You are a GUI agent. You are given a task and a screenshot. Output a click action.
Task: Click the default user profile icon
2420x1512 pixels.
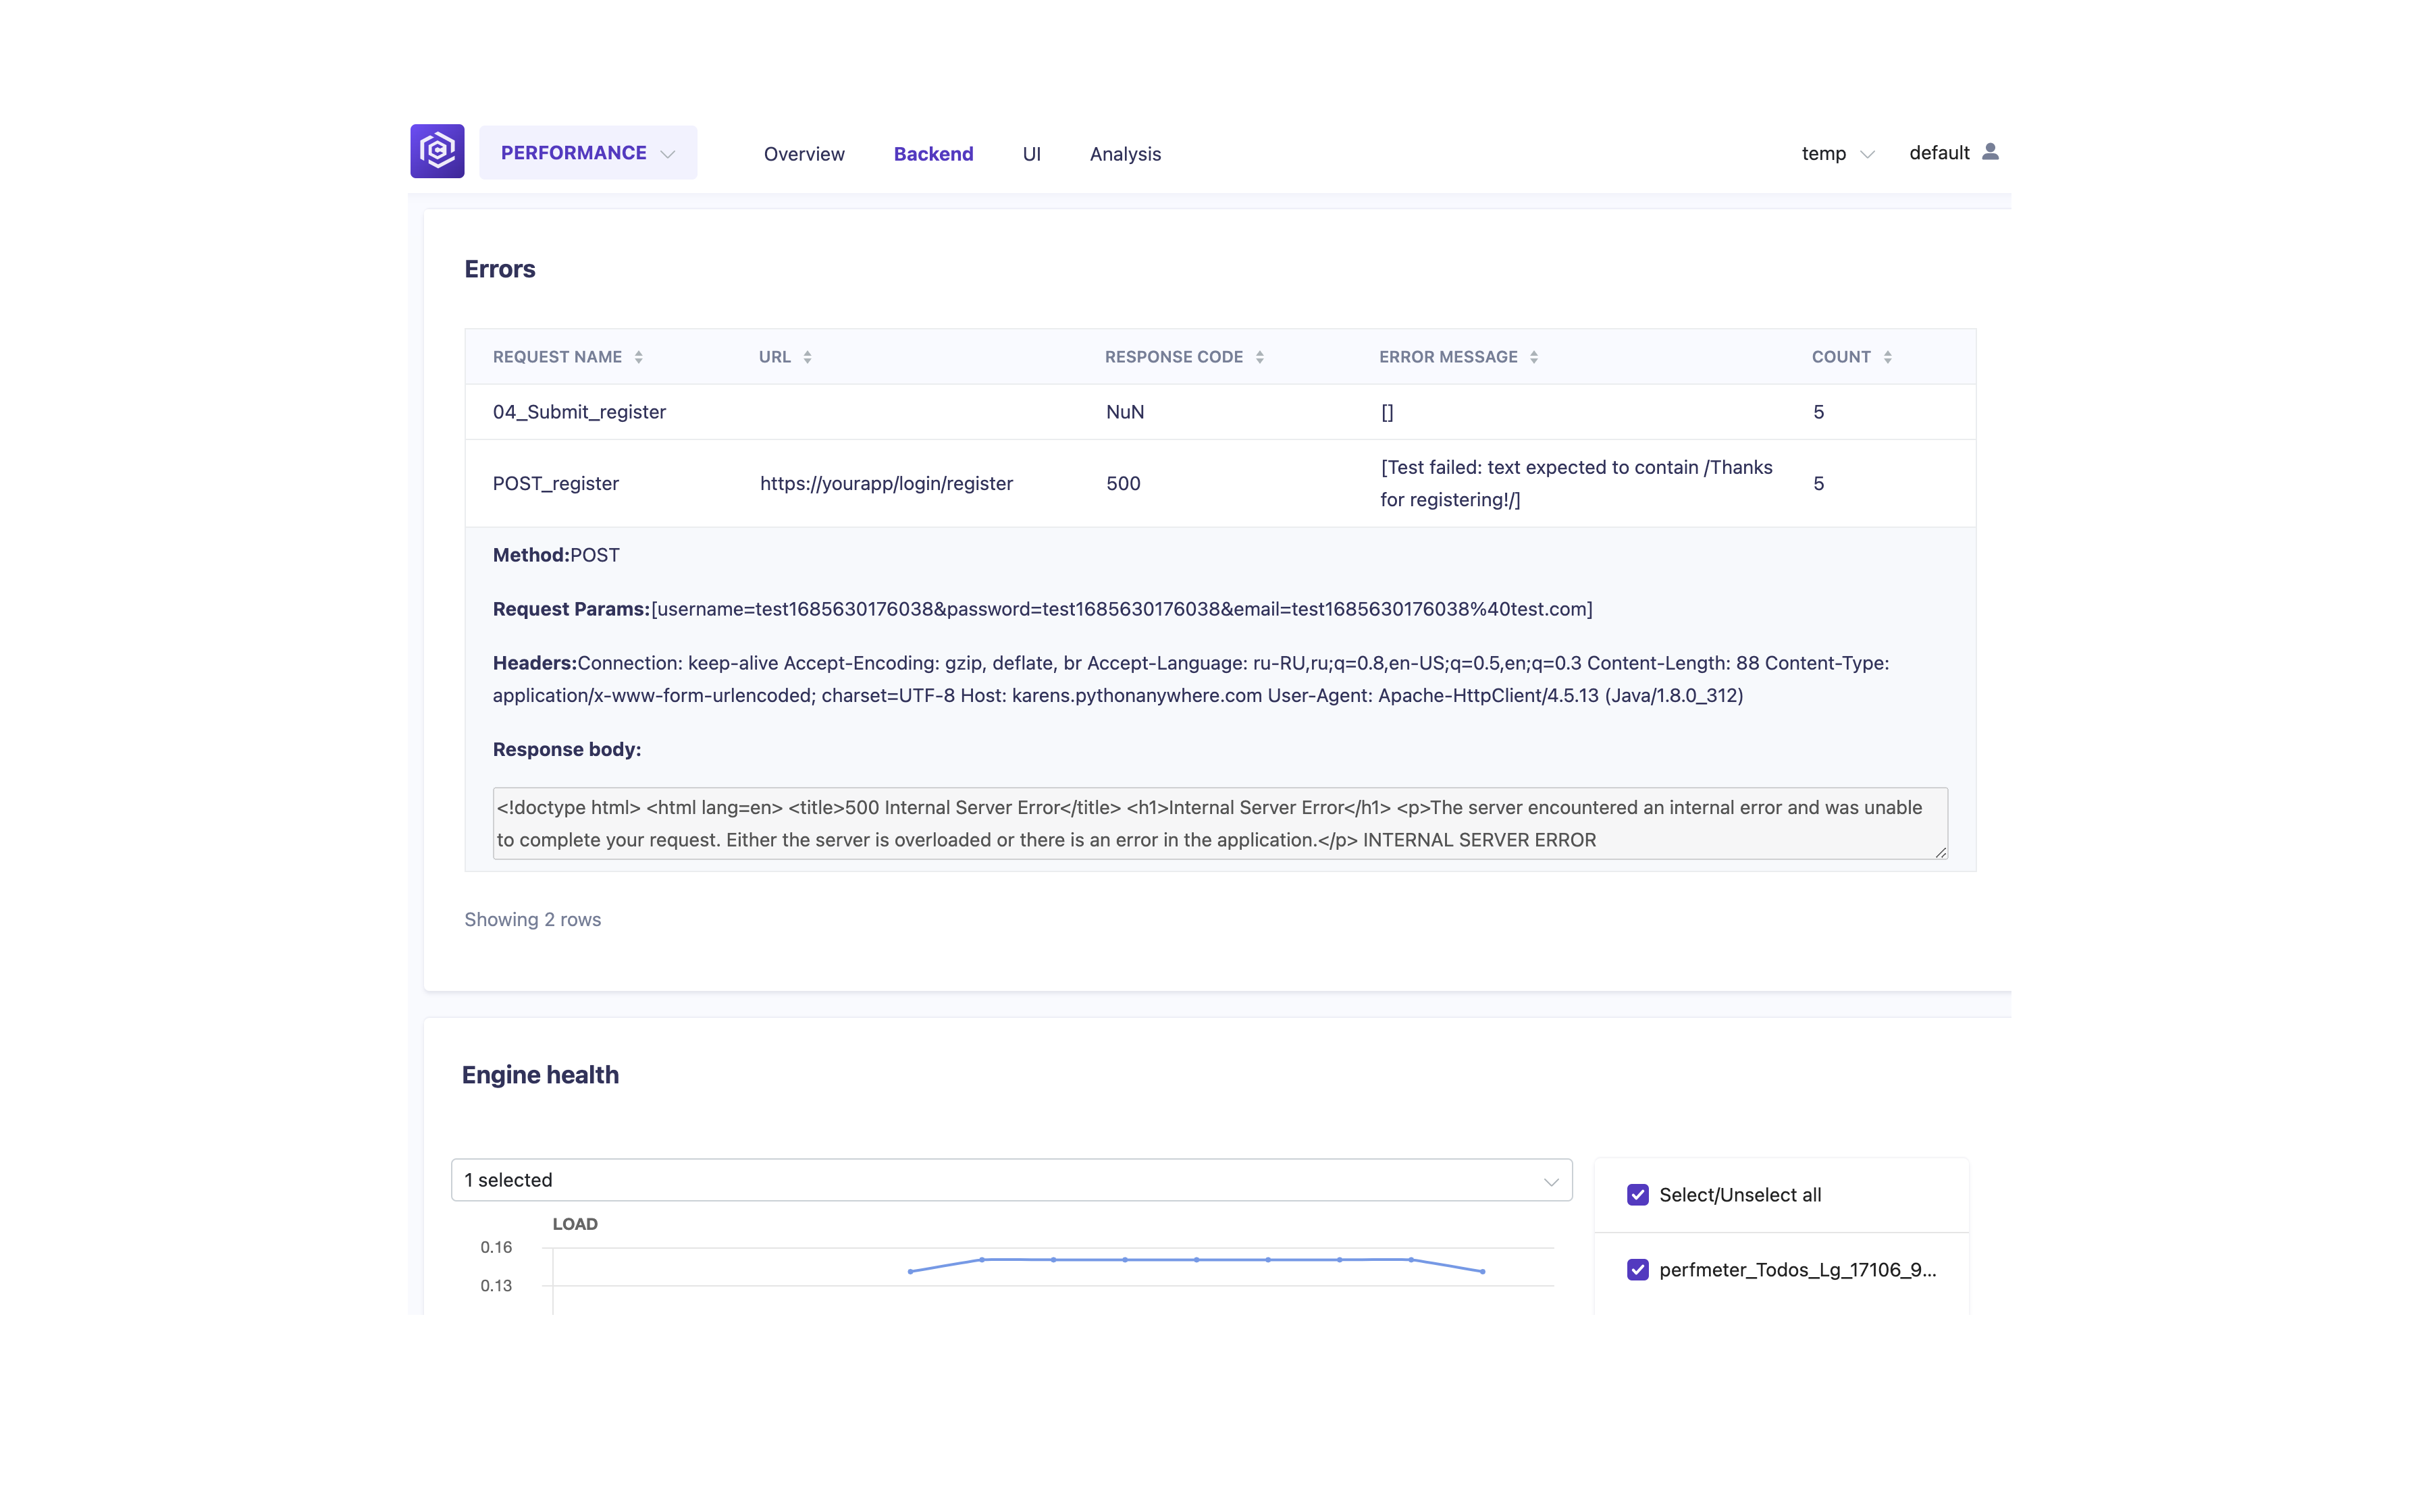1990,152
